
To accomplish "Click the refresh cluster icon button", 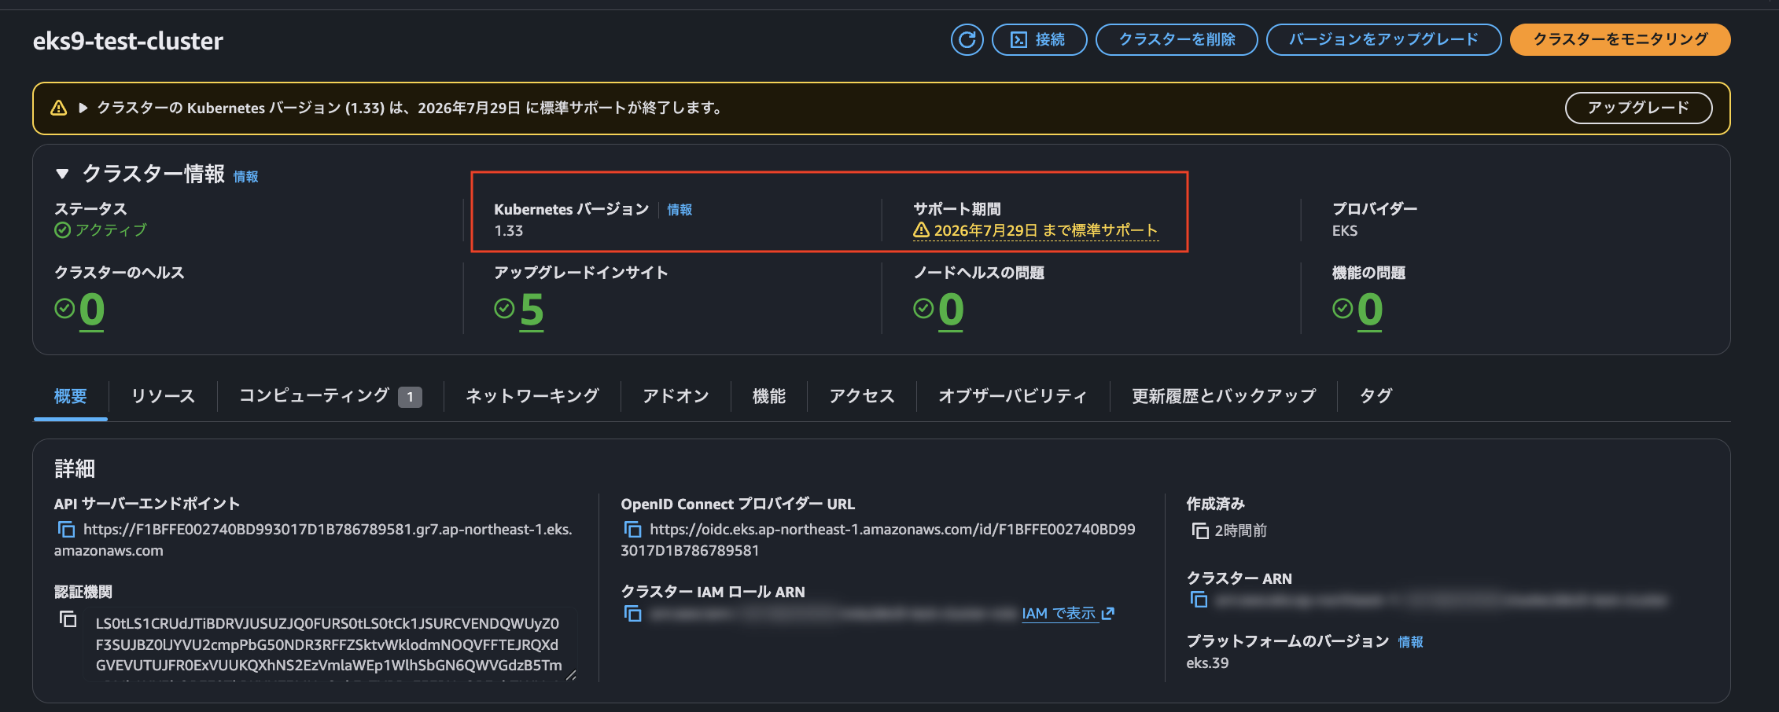I will (x=967, y=39).
